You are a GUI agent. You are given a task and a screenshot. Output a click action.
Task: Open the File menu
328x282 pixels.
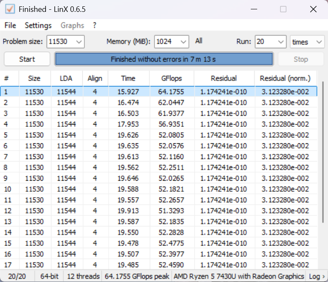[x=10, y=25]
